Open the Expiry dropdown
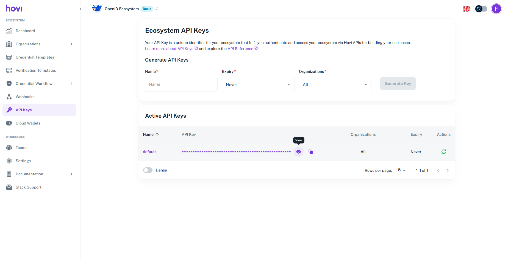Screen dimensions: 511x260 (x=258, y=84)
